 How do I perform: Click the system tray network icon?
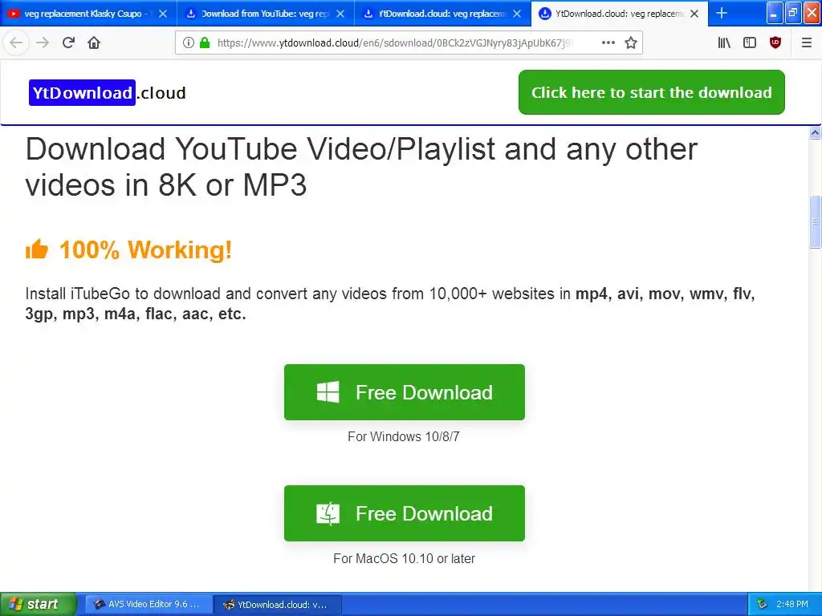[763, 605]
